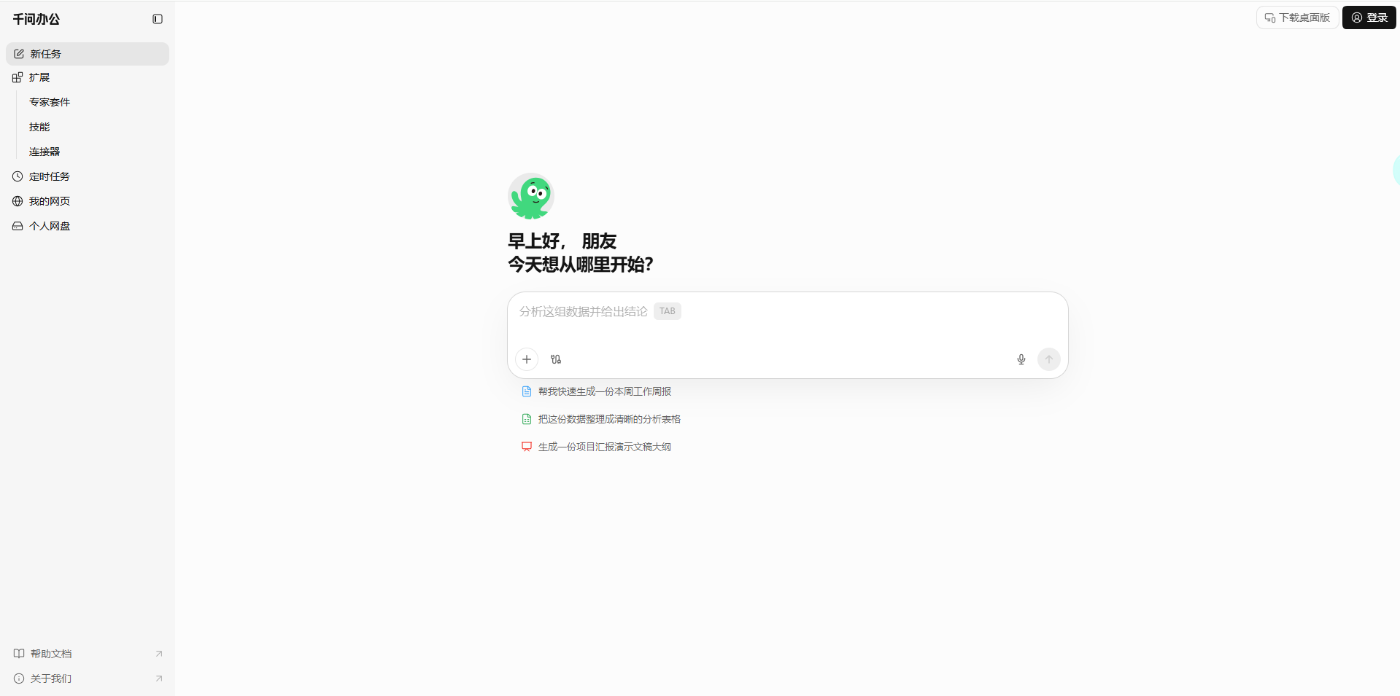Open 技能 under extensions
The width and height of the screenshot is (1400, 696).
tap(39, 127)
